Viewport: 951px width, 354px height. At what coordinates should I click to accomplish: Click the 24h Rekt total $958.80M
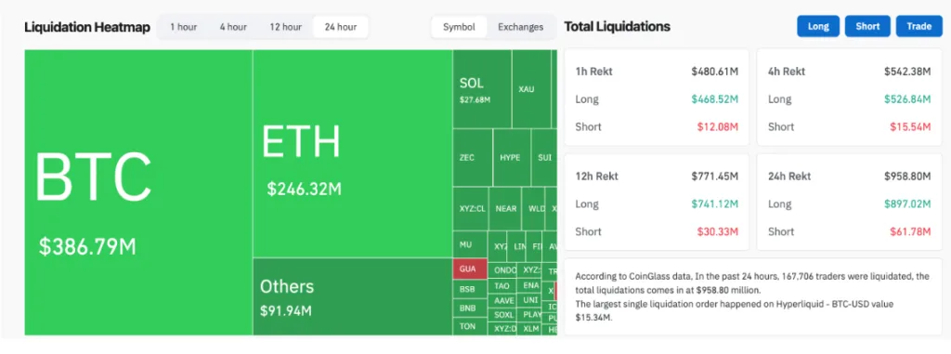906,177
